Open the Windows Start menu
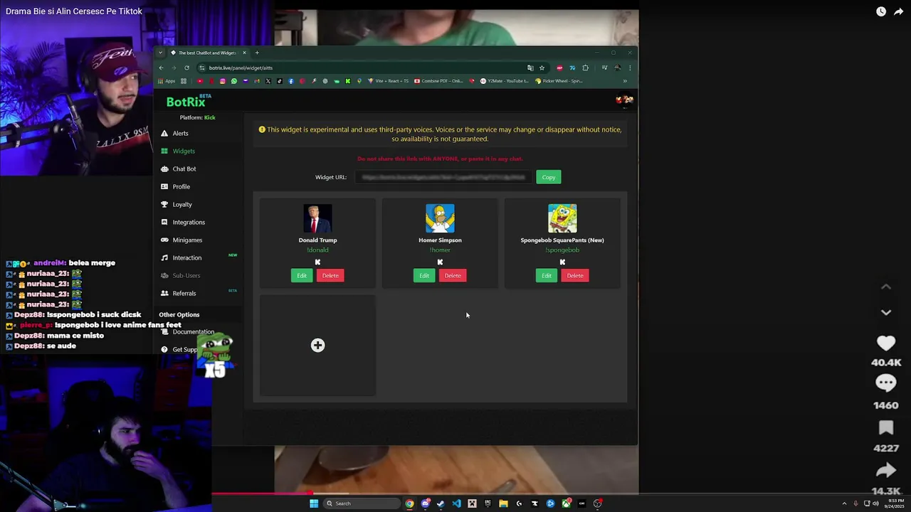This screenshot has height=512, width=911. tap(314, 503)
